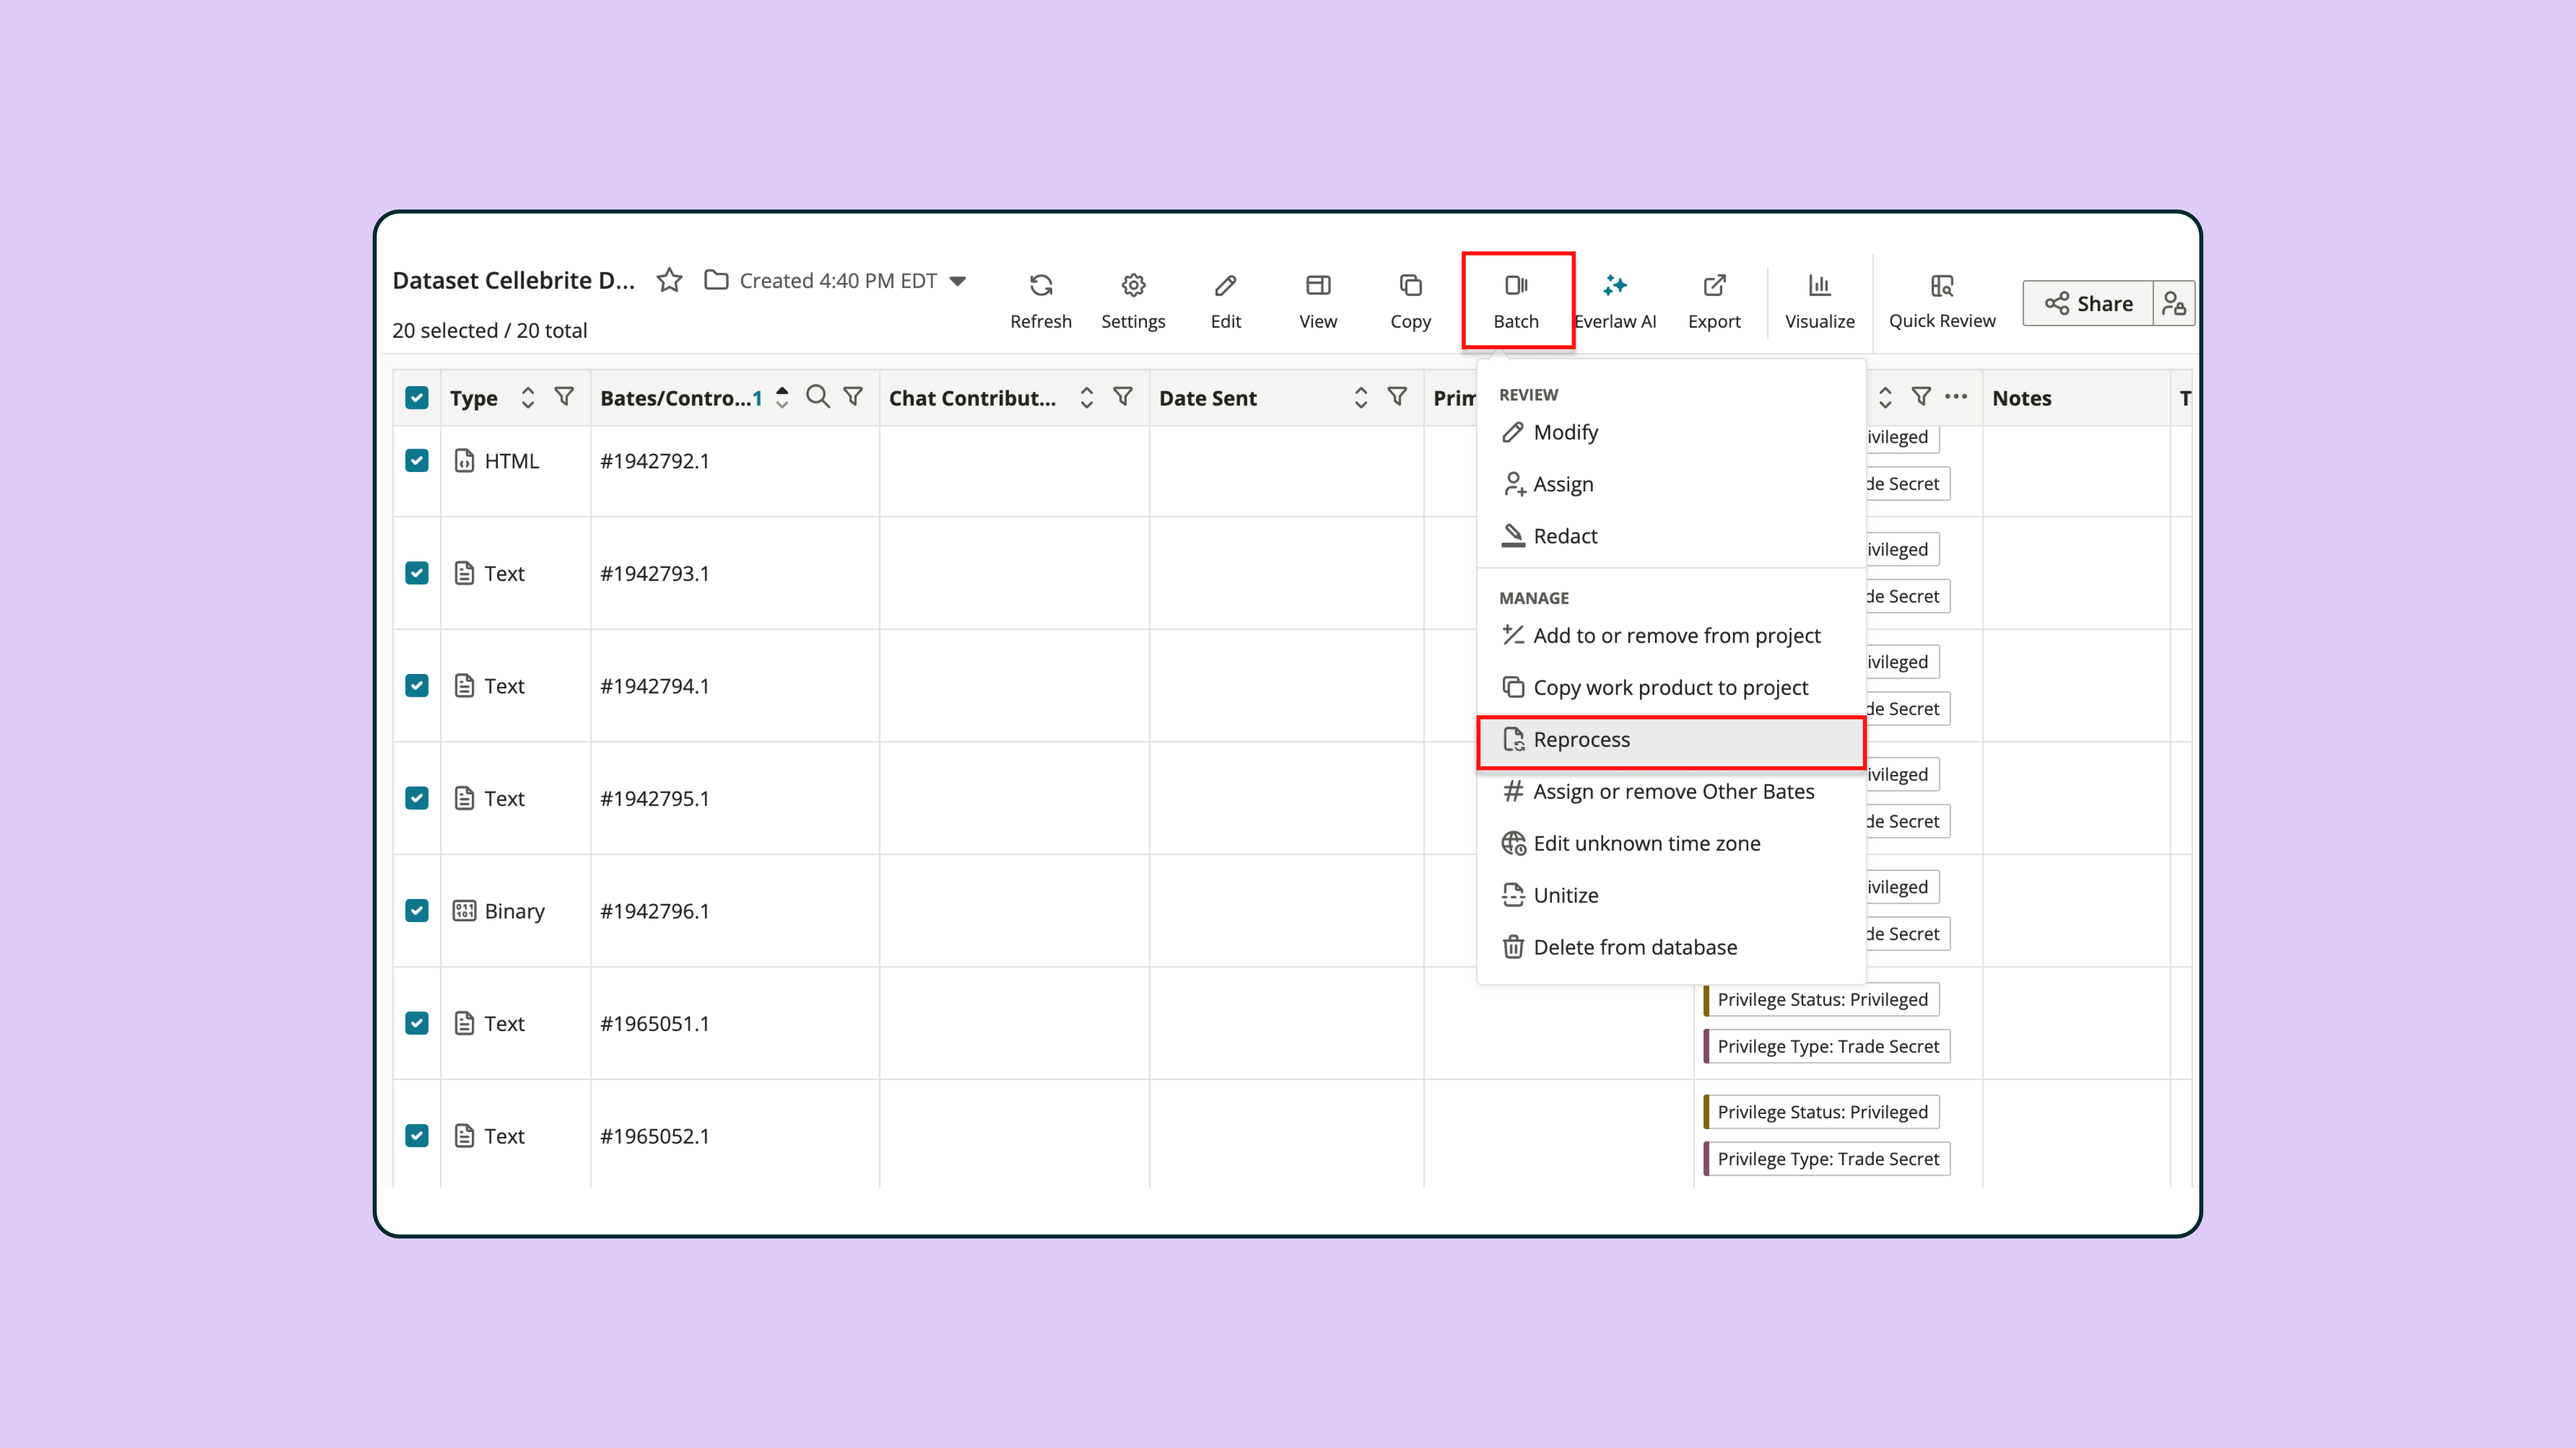Click the Chat Contributors column header label
This screenshot has width=2576, height=1448.
click(x=972, y=398)
